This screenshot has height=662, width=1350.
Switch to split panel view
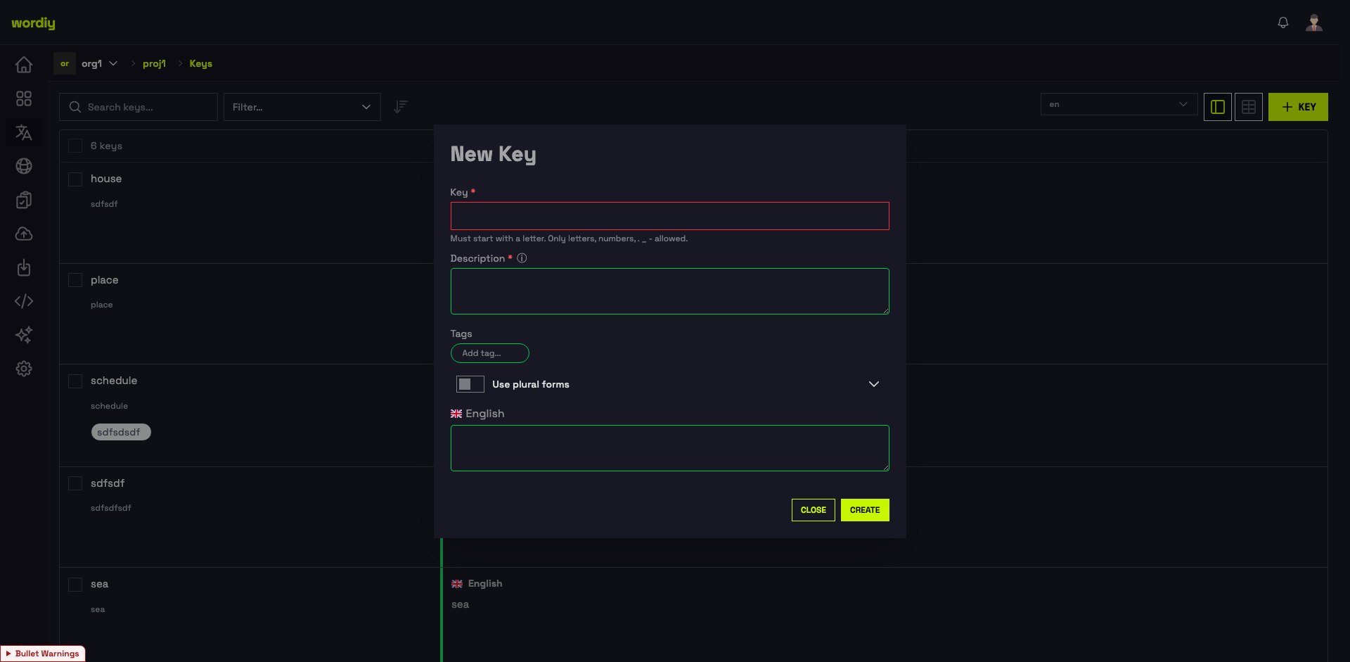pos(1218,107)
